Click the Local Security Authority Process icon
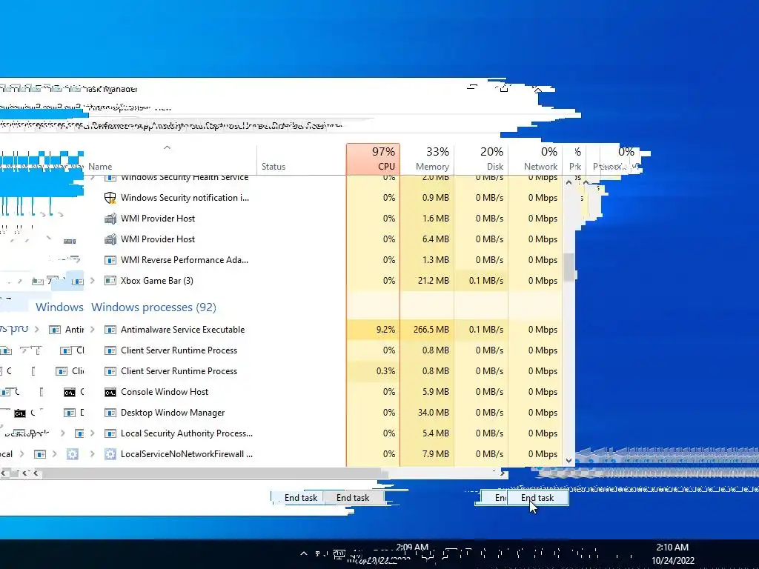 110,433
